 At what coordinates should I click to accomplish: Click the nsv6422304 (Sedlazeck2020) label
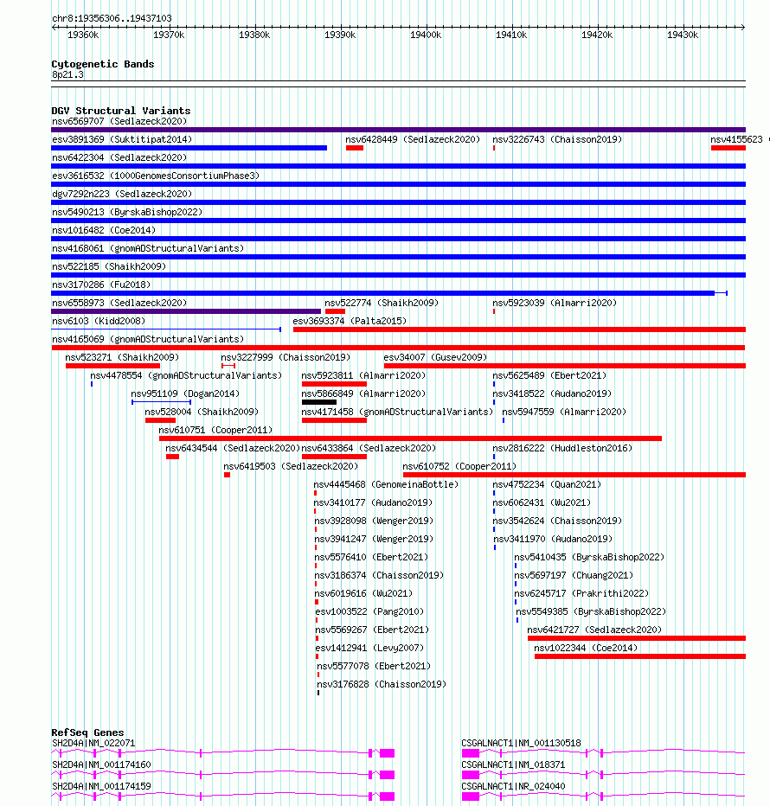point(119,157)
